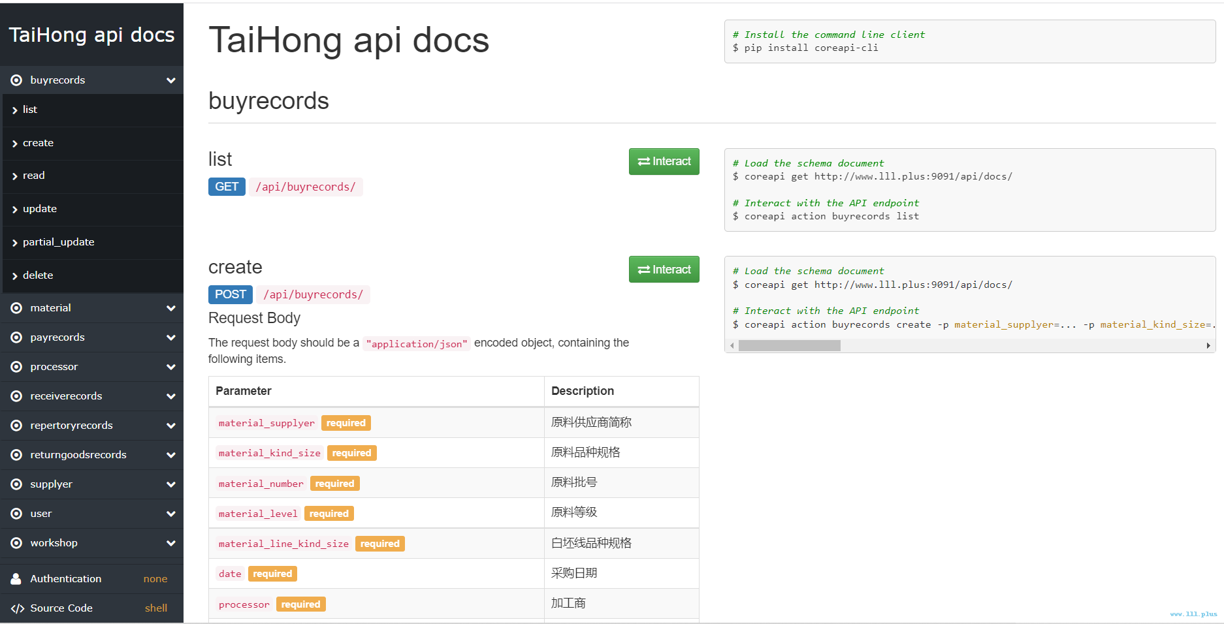The width and height of the screenshot is (1224, 624).
Task: Open the list endpoint in sidebar
Action: [x=93, y=110]
